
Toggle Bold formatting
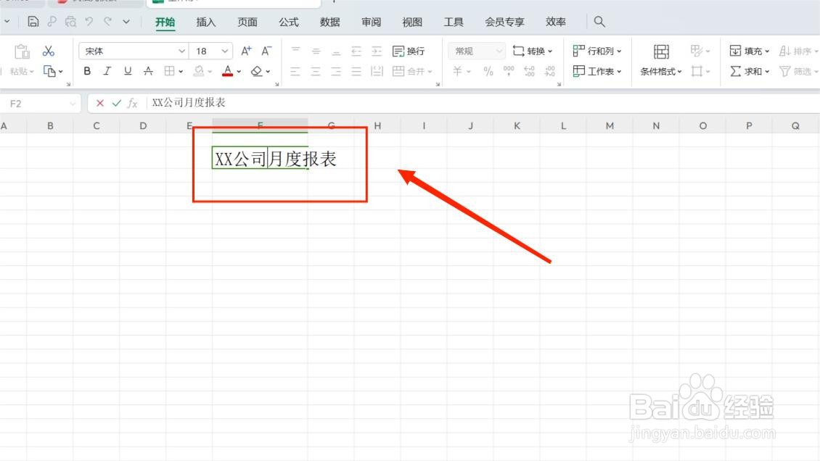click(x=87, y=71)
